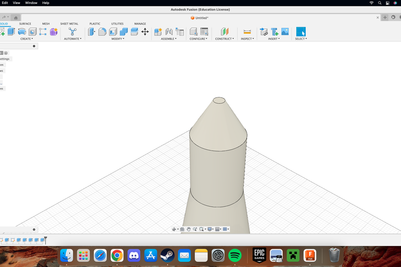401x267 pixels.
Task: Click the Create Form purple icon
Action: pos(54,32)
